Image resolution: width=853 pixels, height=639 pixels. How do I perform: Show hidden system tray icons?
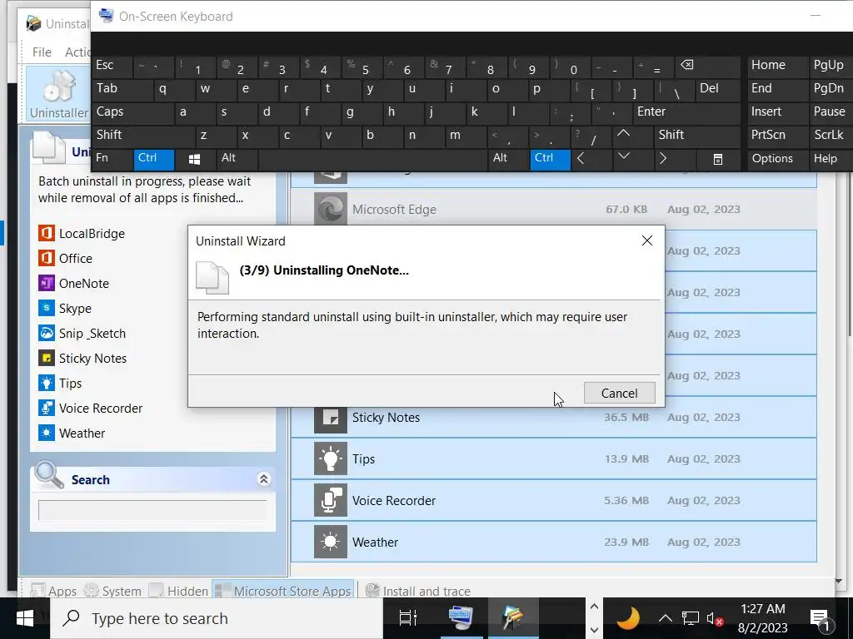coord(665,618)
